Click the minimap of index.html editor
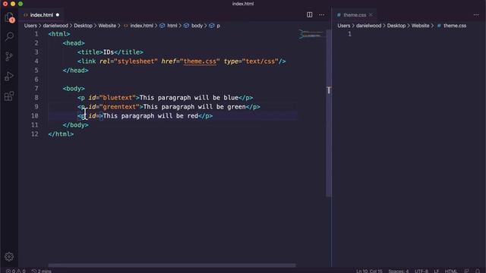This screenshot has height=273, width=486. click(x=311, y=34)
